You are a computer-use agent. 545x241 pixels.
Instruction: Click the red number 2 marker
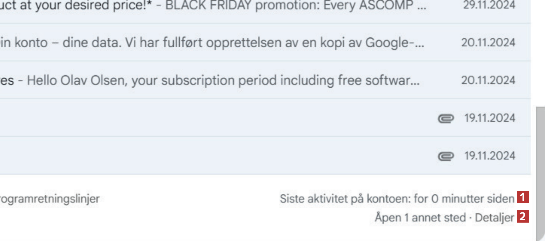(x=523, y=216)
